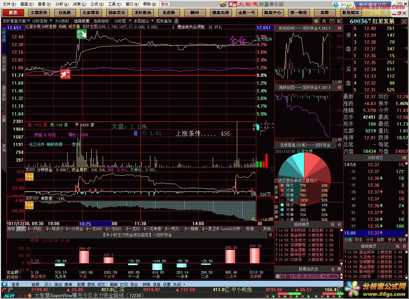409x299 pixels.
Task: Open the 画面 menu
Action: pos(26,4)
